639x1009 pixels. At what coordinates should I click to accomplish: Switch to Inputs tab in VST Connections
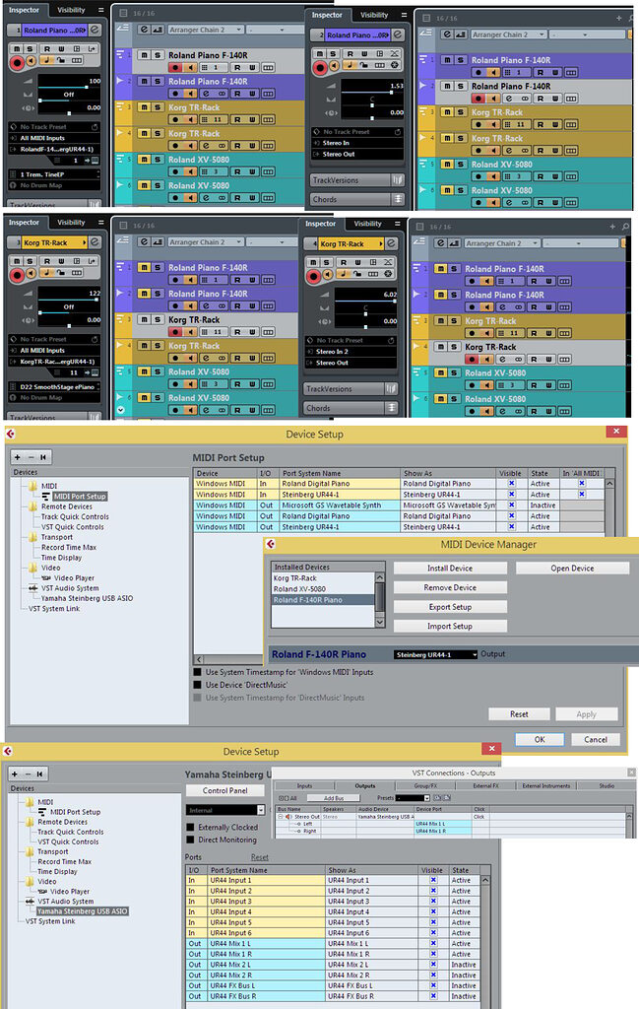tap(304, 785)
